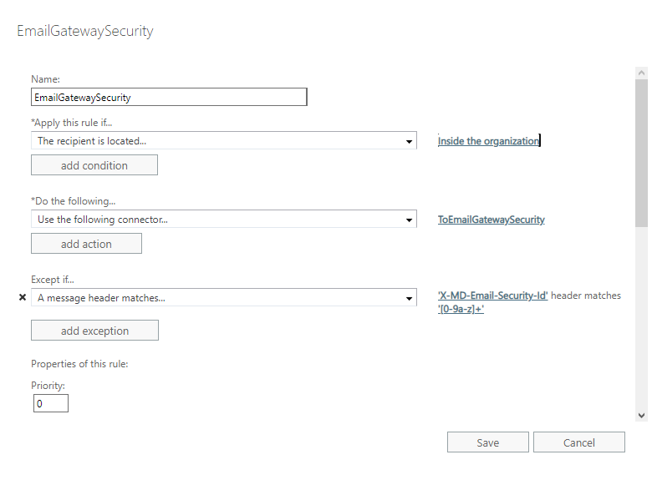Expand the 'Use the following connector...' dropdown
Viewport: 652px width, 480px height.
coord(223,220)
